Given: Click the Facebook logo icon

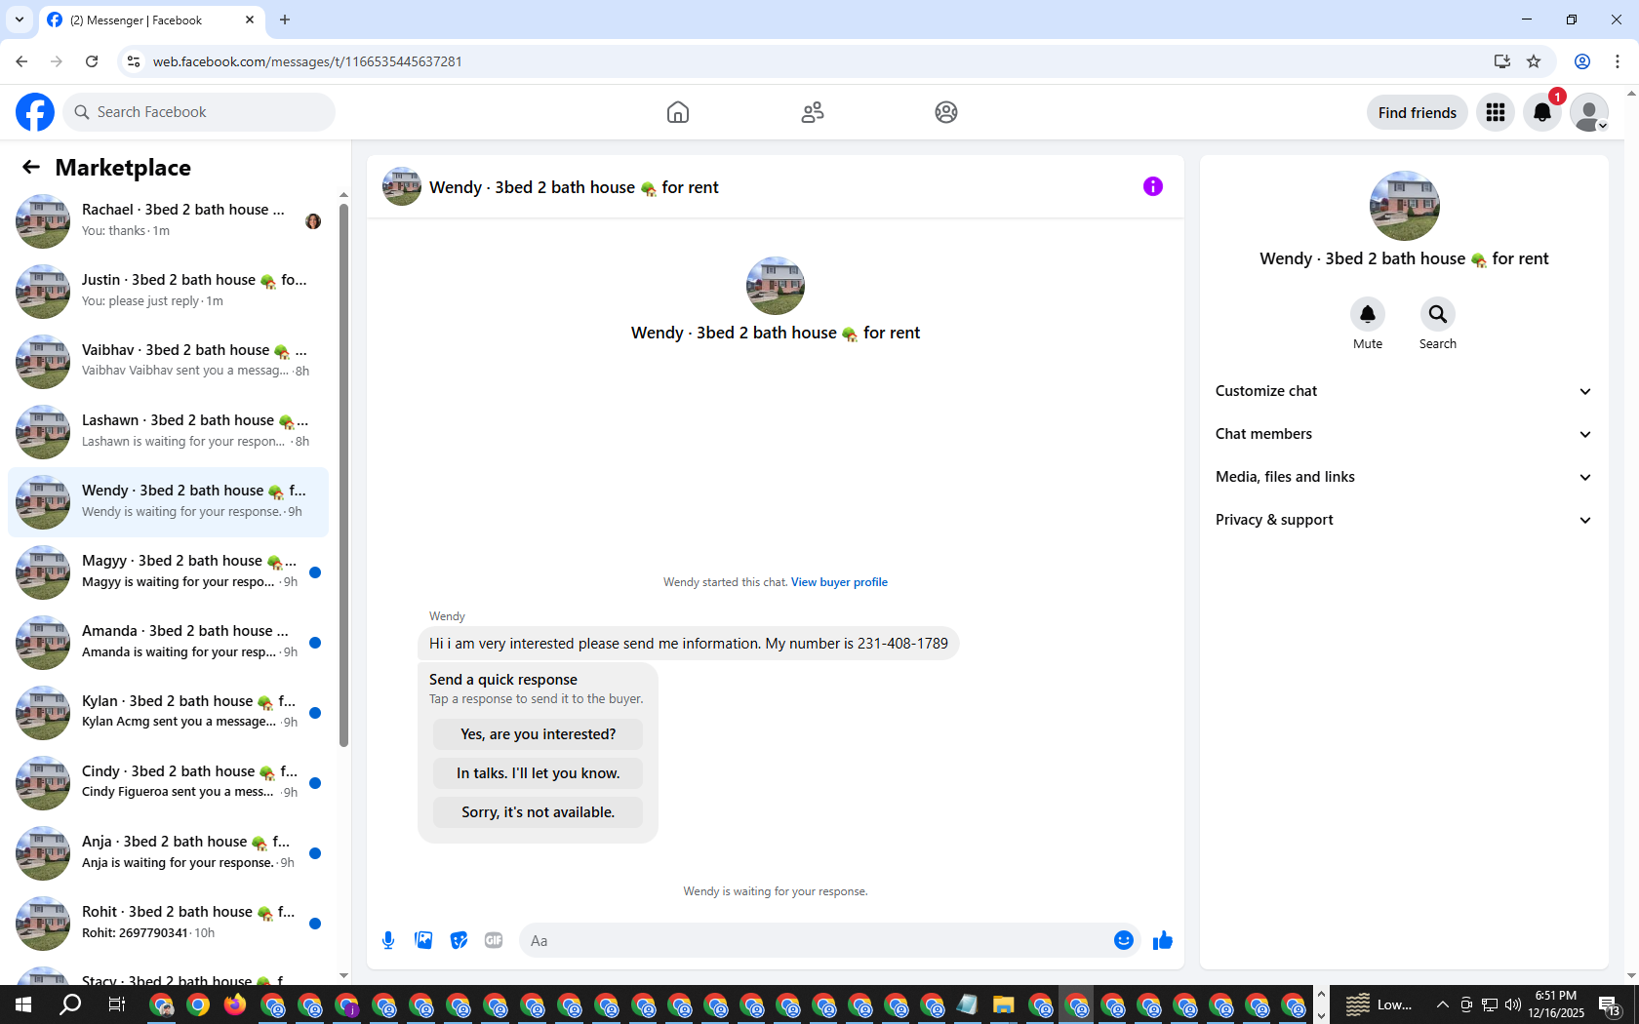Looking at the screenshot, I should 35,112.
